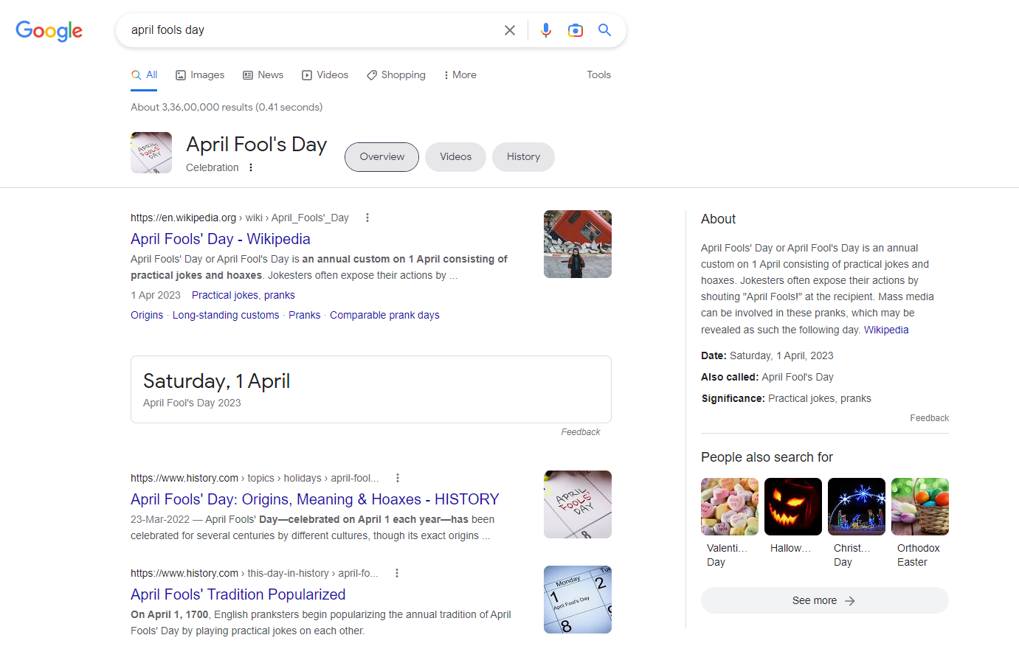1019x649 pixels.
Task: Expand the More search options menu
Action: pos(460,75)
